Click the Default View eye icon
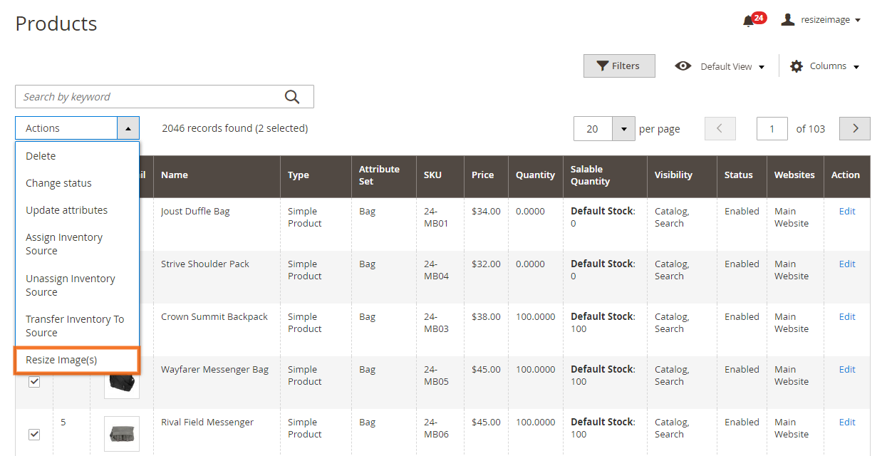Viewport: 887px width, 456px height. (683, 66)
